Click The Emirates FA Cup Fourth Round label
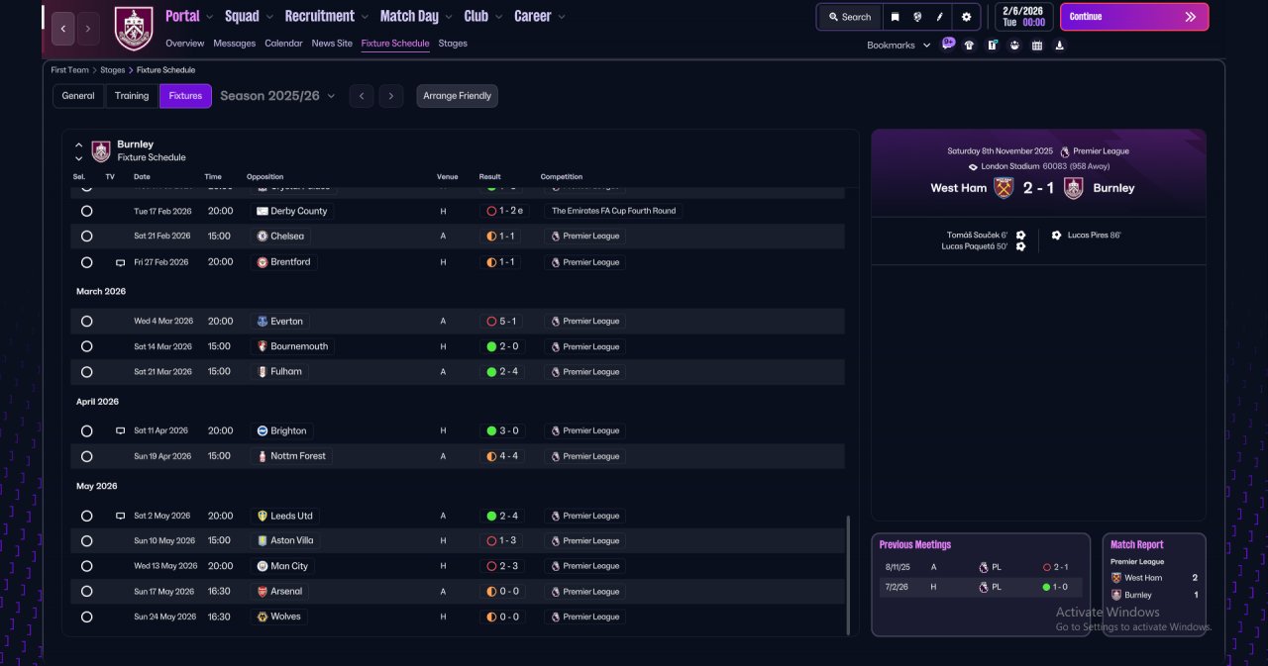 613,211
